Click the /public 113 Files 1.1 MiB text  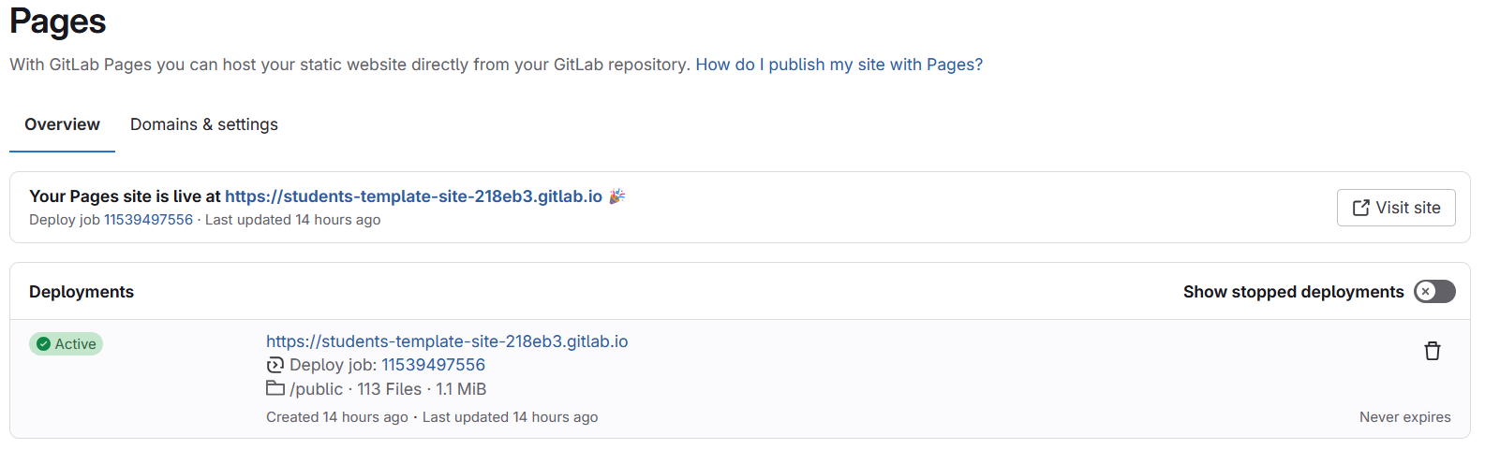pos(388,389)
